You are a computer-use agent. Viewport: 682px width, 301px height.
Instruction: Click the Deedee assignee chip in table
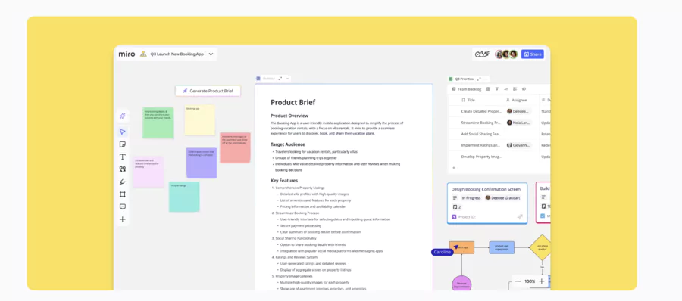(519, 111)
